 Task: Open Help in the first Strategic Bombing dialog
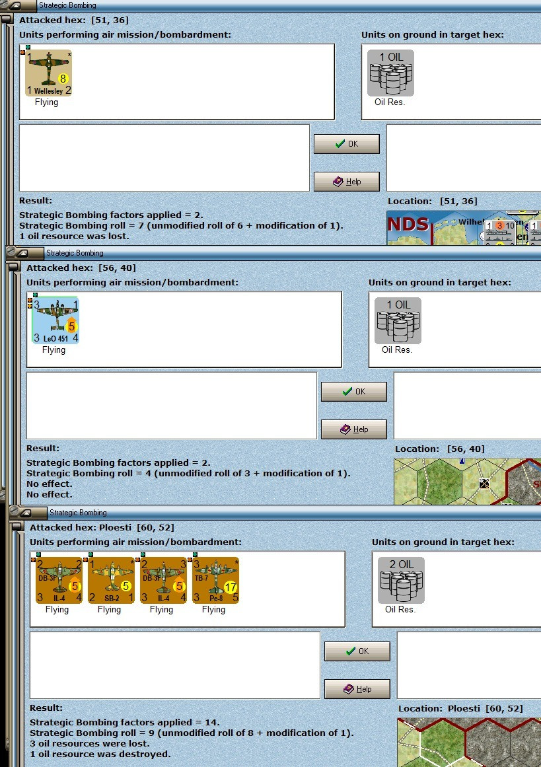pyautogui.click(x=347, y=182)
